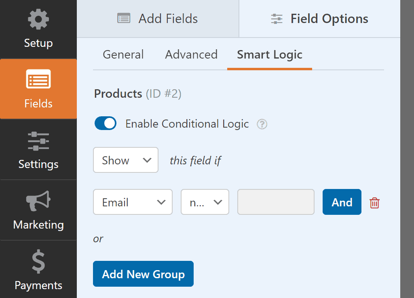414x298 pixels.
Task: Select the Smart Logic sub-tab
Action: [x=269, y=55]
